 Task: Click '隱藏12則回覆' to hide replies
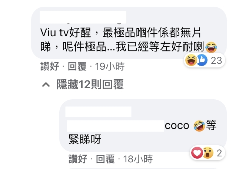pyautogui.click(x=90, y=84)
